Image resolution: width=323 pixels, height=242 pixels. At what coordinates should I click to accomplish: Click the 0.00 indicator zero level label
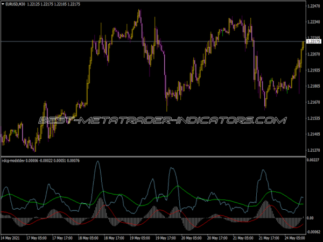(310, 218)
